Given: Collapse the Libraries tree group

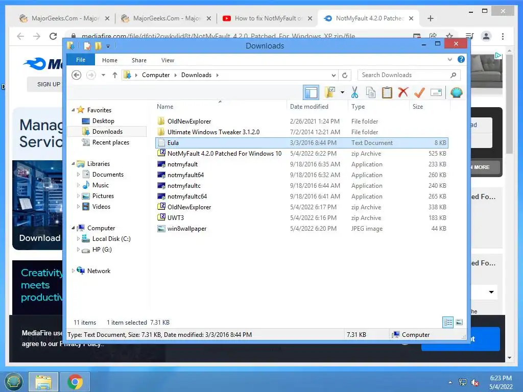Looking at the screenshot, I should pyautogui.click(x=74, y=163).
